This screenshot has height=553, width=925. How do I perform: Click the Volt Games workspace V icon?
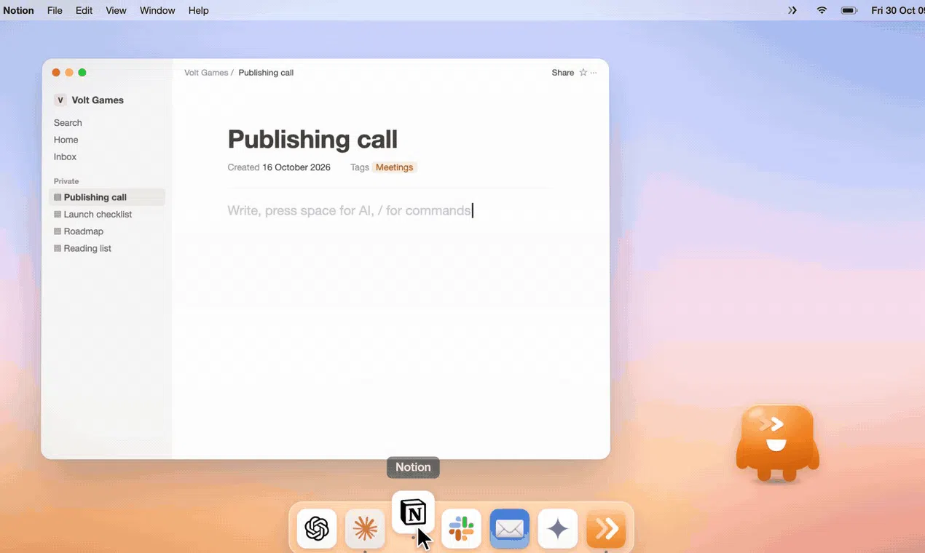coord(60,100)
